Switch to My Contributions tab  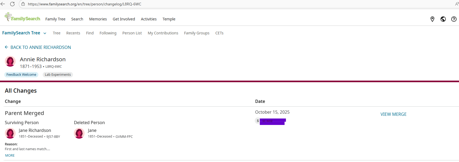click(x=163, y=33)
